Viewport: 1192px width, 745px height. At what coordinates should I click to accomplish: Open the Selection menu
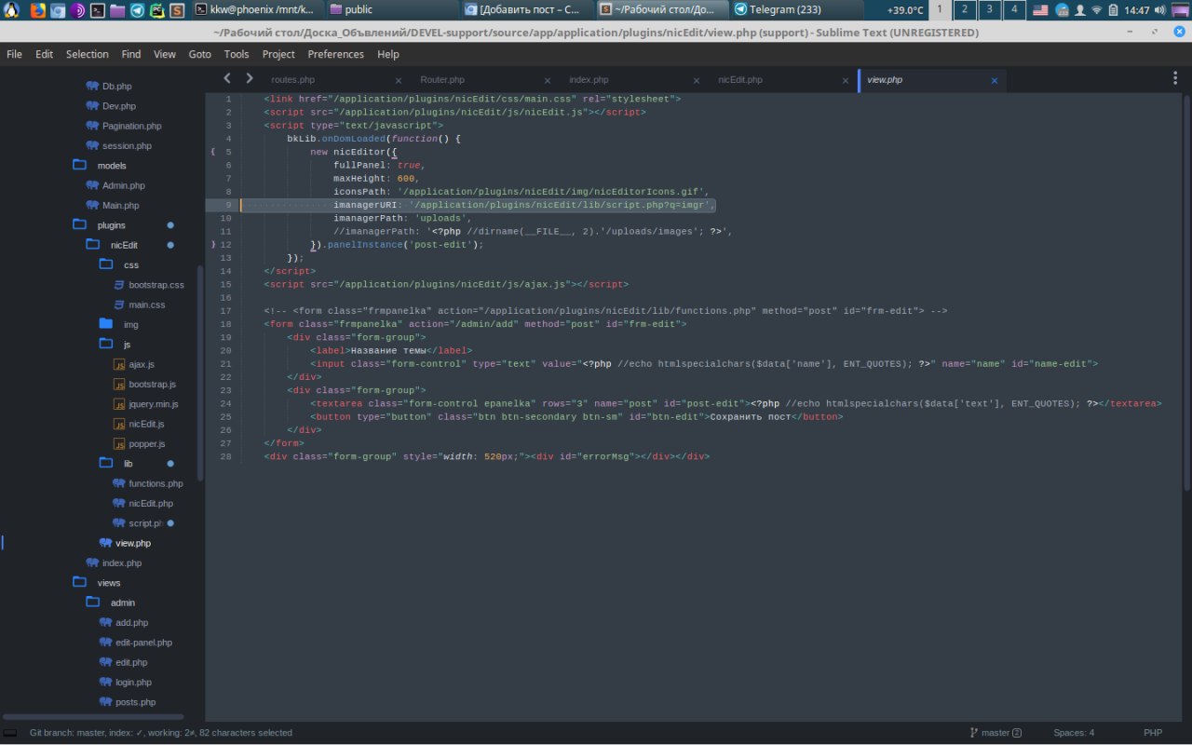pyautogui.click(x=87, y=54)
